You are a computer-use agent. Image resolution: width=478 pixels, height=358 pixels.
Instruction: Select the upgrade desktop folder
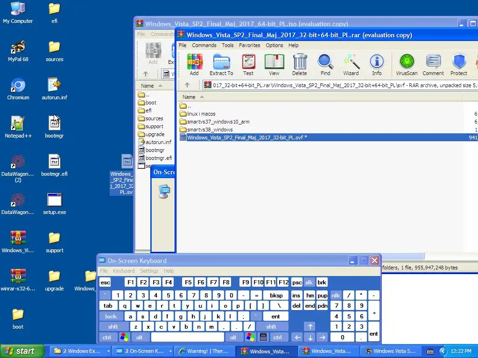click(55, 280)
